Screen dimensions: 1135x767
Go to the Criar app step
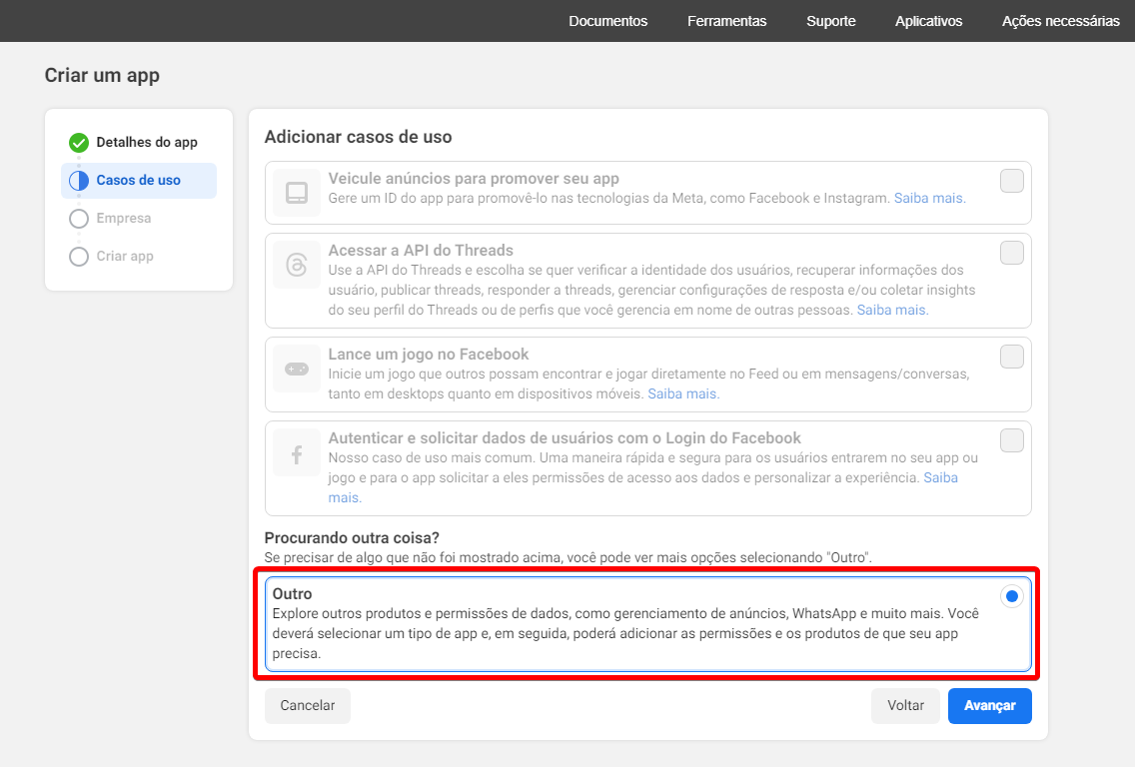[125, 256]
